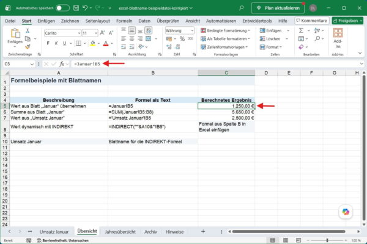Switch to the Formeln tab
Screen dimensions: 367x244
click(124, 21)
